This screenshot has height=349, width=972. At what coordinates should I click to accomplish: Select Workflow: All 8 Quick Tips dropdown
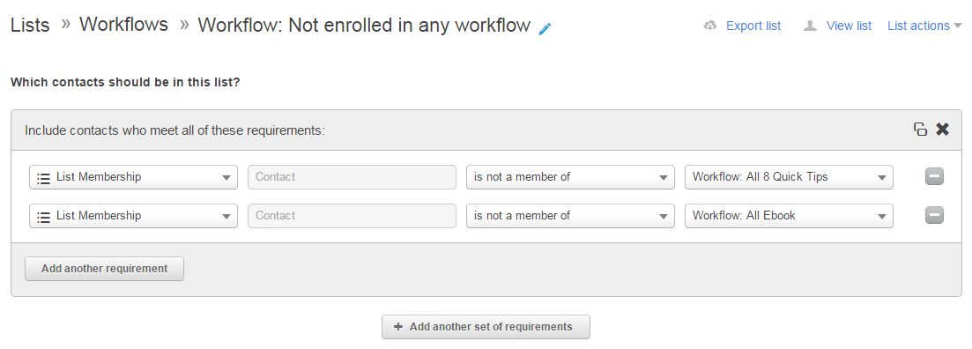click(789, 176)
